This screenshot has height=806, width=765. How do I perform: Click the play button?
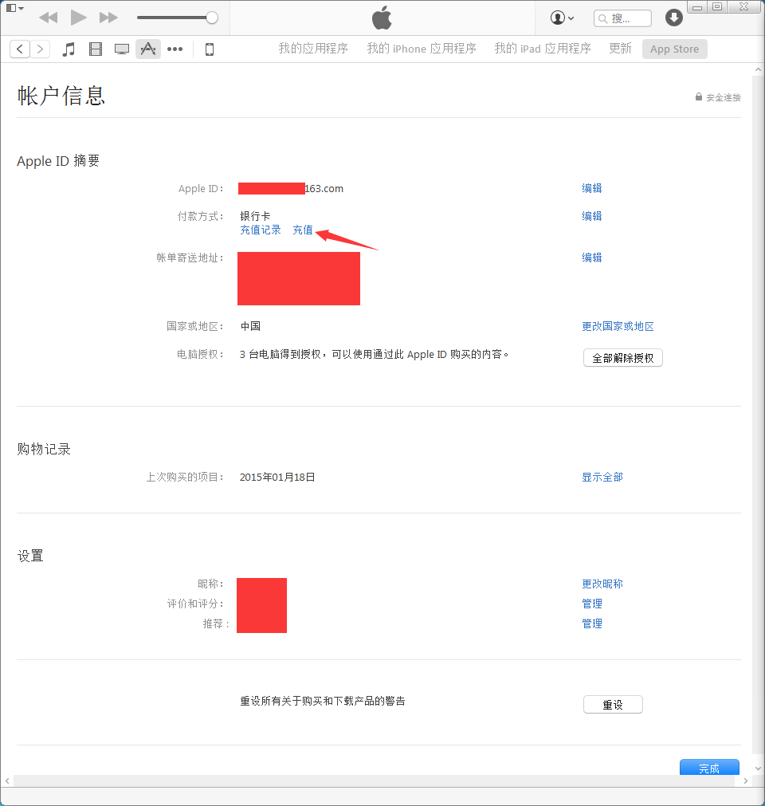click(78, 18)
